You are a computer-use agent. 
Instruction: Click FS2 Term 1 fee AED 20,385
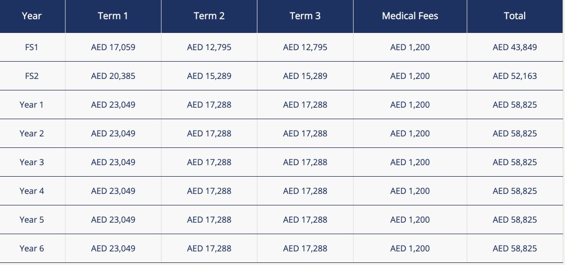(x=113, y=76)
